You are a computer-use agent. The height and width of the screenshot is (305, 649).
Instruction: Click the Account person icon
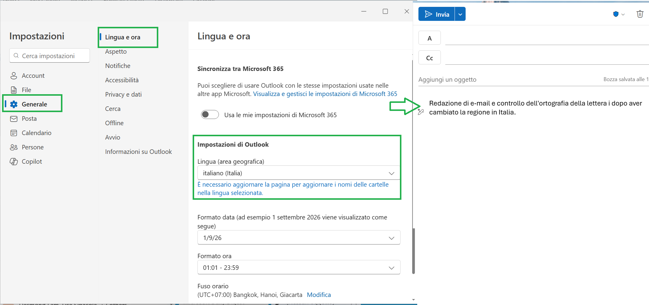[x=14, y=76]
